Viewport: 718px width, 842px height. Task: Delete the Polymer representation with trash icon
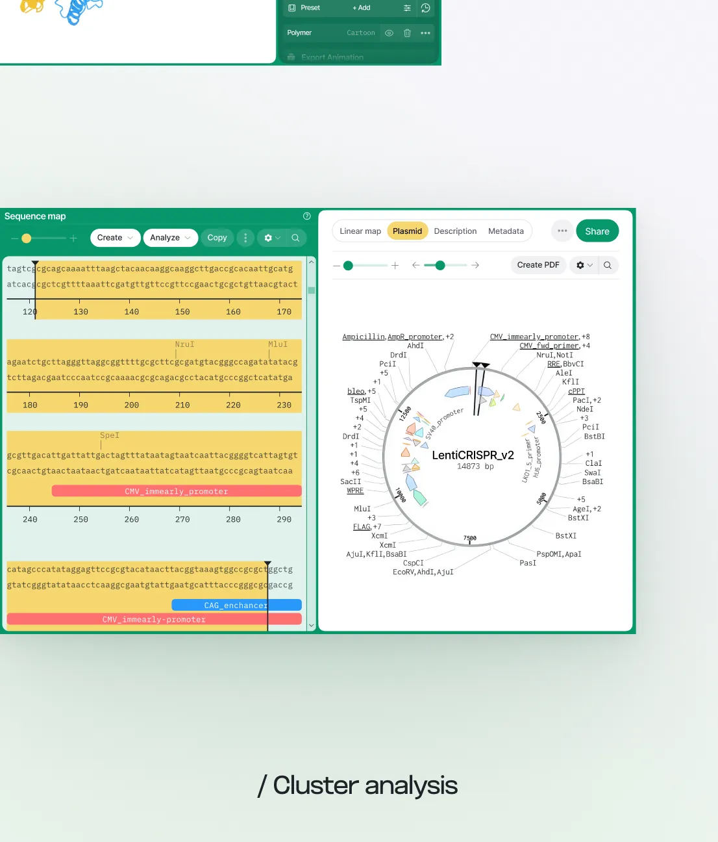pyautogui.click(x=407, y=33)
